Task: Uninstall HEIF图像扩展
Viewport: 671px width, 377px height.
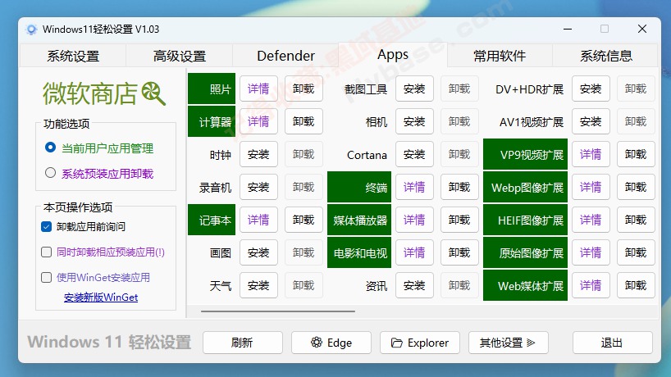Action: pos(636,220)
